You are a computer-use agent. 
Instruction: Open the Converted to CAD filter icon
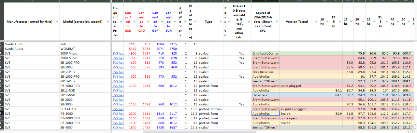click(x=148, y=22)
